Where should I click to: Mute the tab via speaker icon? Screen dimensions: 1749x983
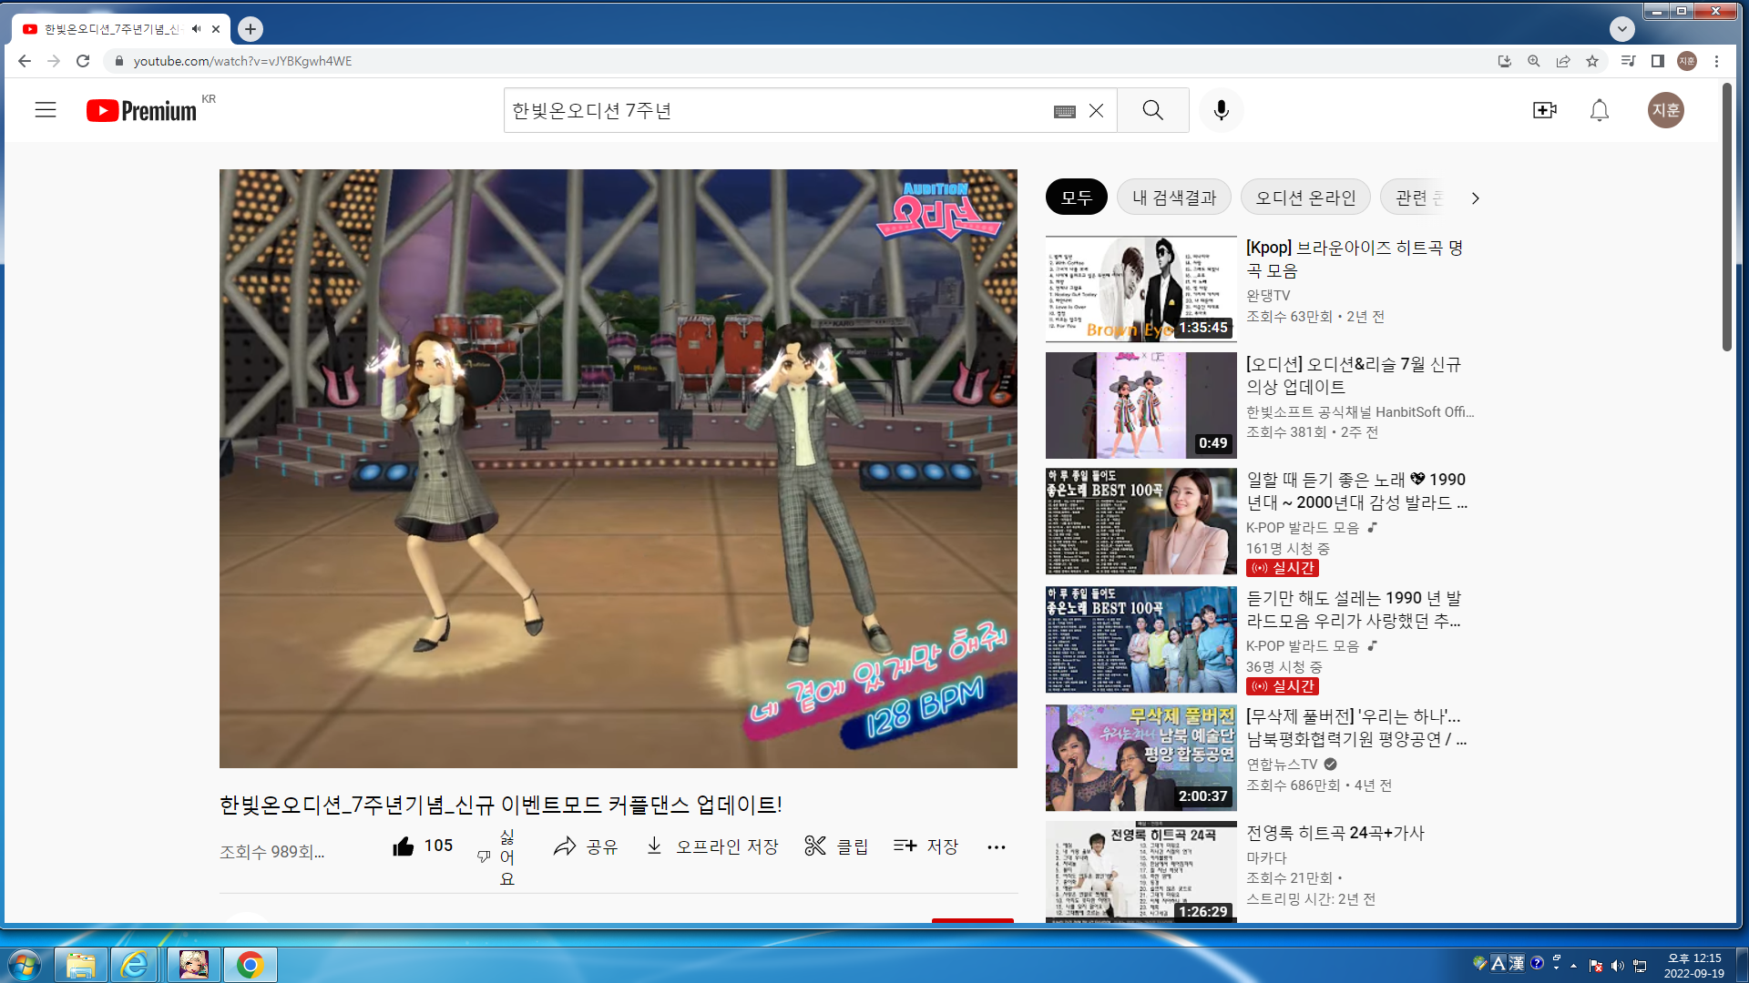(x=196, y=29)
